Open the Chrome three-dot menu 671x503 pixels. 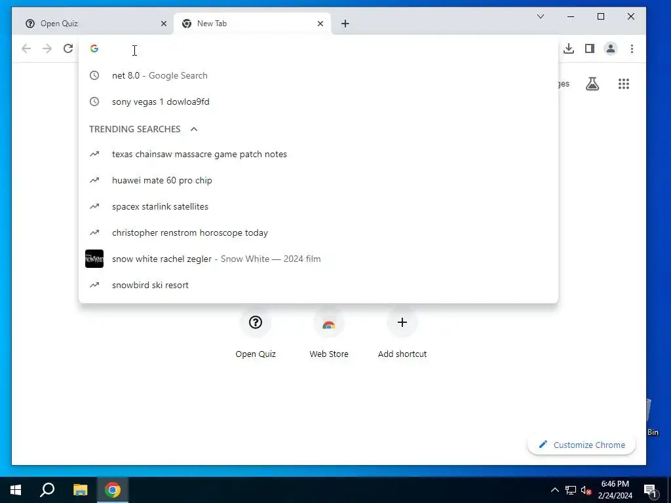coord(632,48)
